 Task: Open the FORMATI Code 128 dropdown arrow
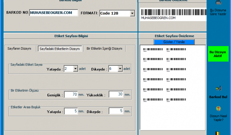[132, 13]
